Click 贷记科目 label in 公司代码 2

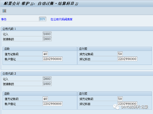(85, 104)
